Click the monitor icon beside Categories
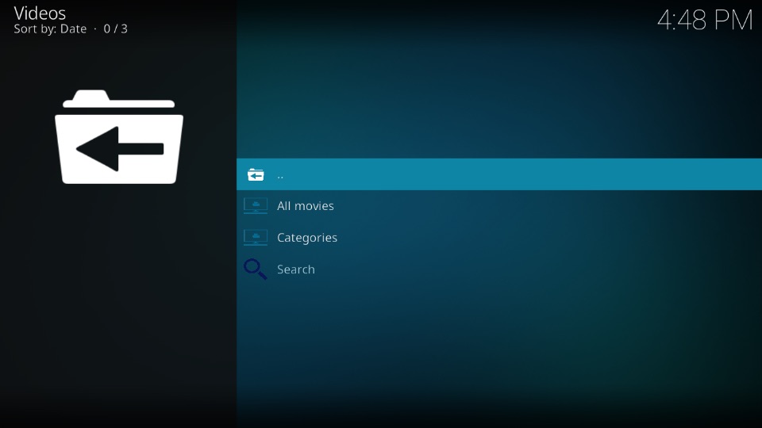762x428 pixels. click(x=256, y=238)
